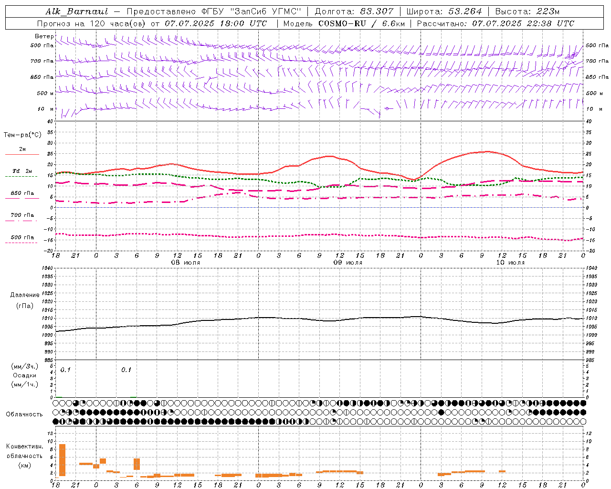Click the Alk_Barnaul station title
The image size is (611, 489).
(x=77, y=11)
